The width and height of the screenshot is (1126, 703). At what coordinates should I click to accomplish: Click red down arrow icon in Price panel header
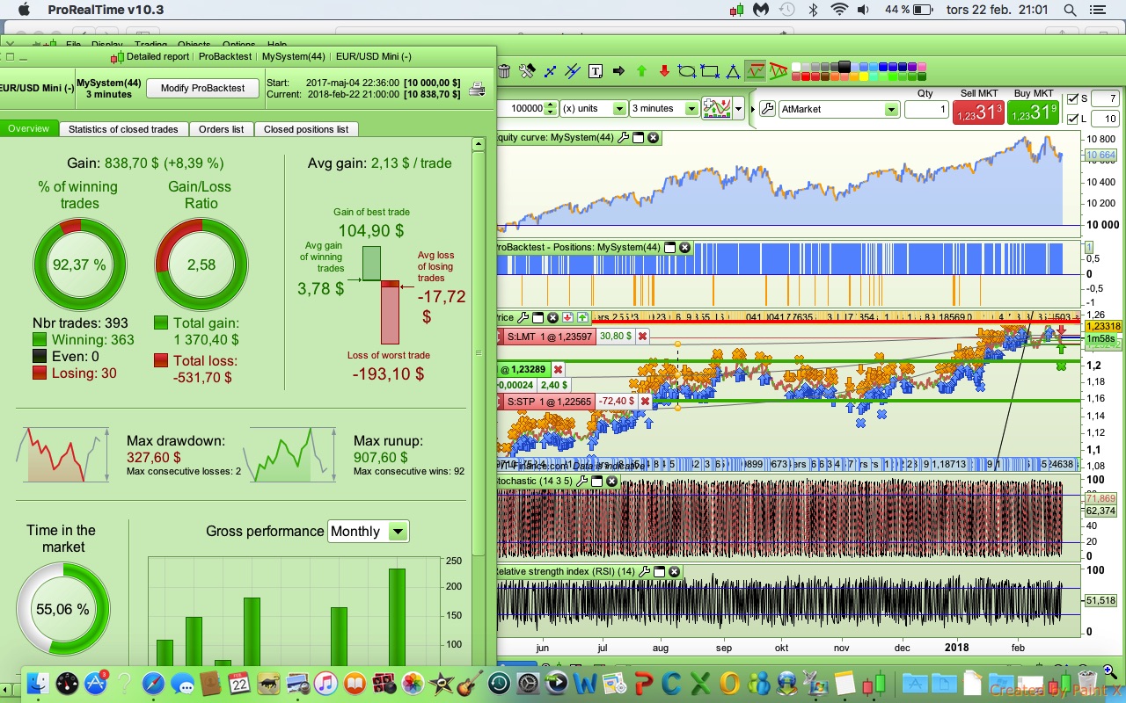567,317
